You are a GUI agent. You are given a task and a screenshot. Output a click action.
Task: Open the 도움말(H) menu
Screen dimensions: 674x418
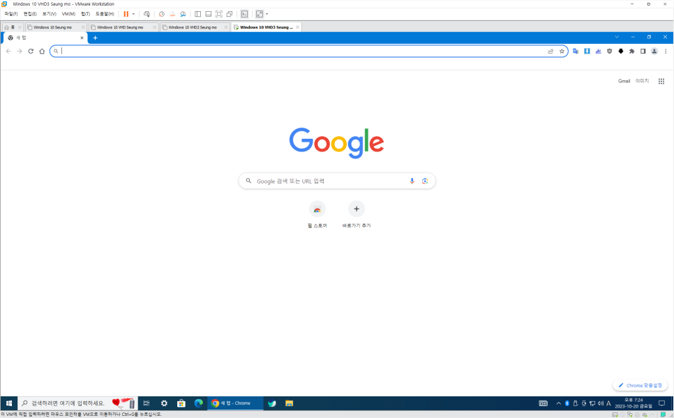pyautogui.click(x=105, y=14)
